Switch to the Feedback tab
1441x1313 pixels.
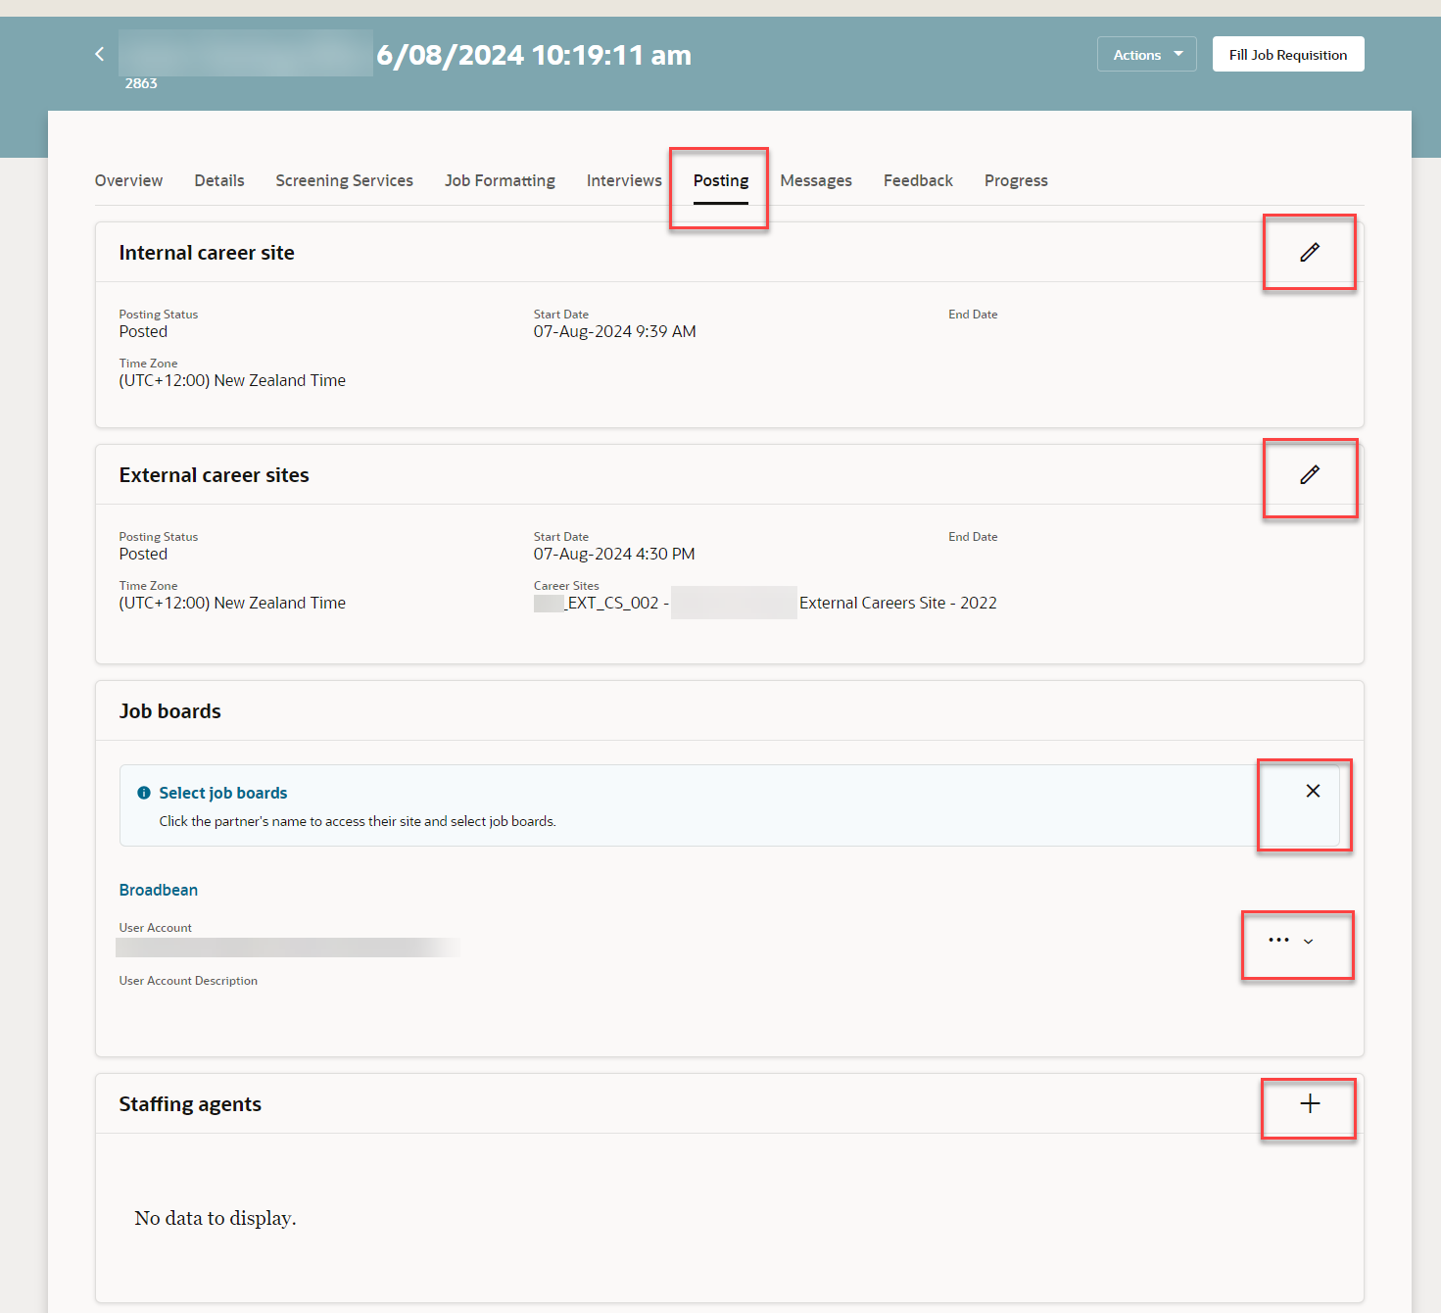pos(917,180)
